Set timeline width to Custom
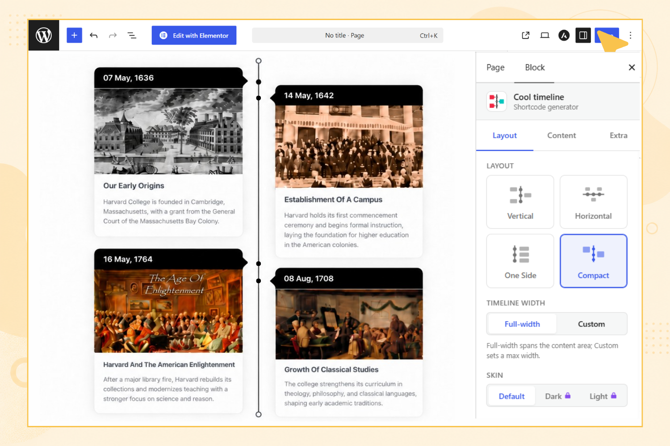 pos(591,324)
